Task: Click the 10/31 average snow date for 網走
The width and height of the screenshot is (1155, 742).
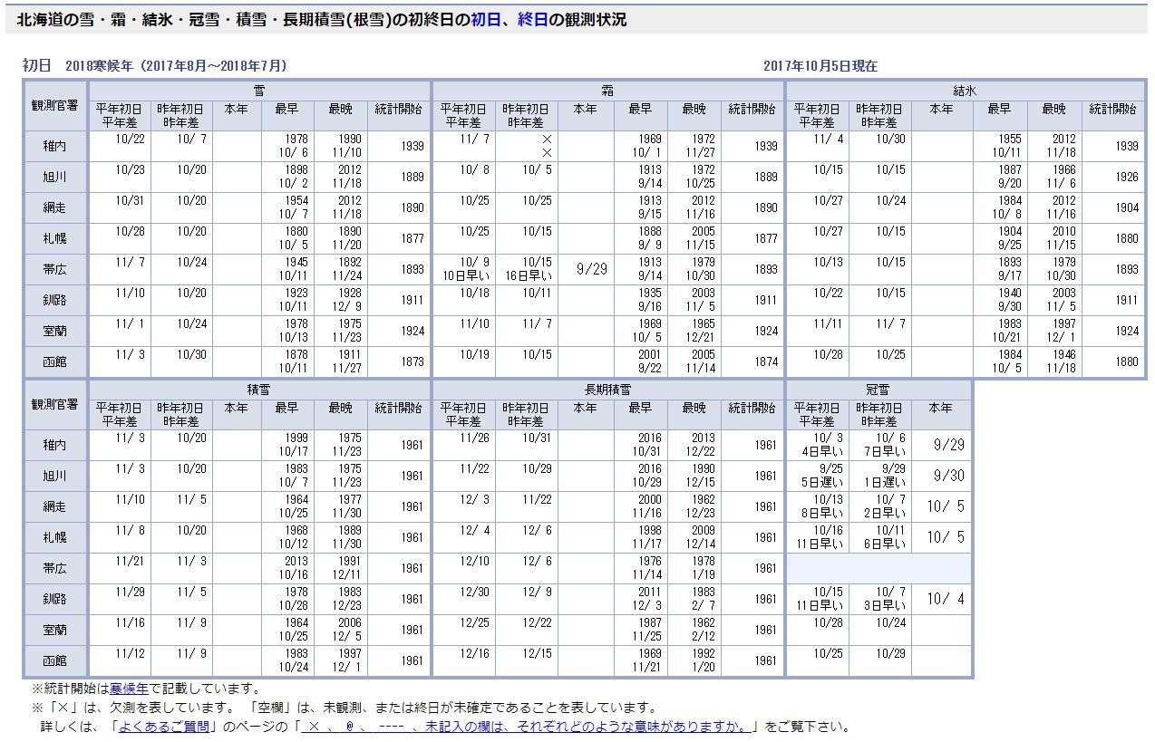Action: point(130,201)
